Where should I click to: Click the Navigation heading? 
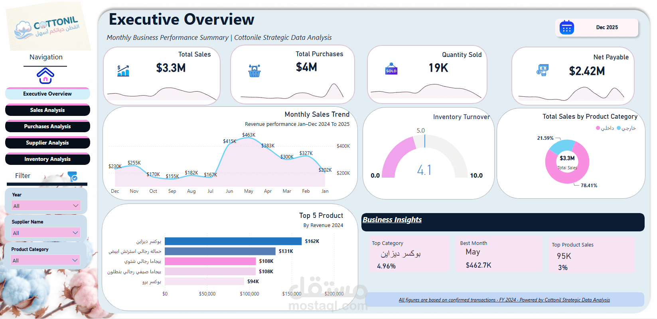tap(46, 57)
